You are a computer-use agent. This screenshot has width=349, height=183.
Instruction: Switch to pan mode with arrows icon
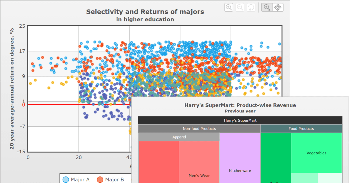click(x=278, y=8)
